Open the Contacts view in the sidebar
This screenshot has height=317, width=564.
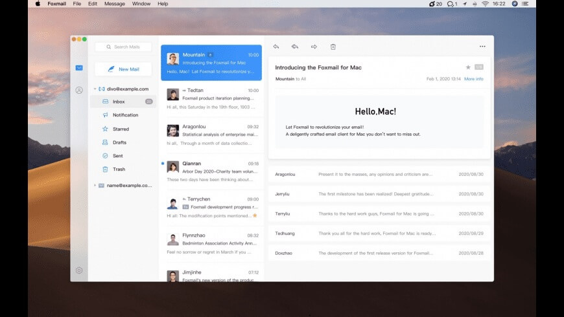coord(79,90)
